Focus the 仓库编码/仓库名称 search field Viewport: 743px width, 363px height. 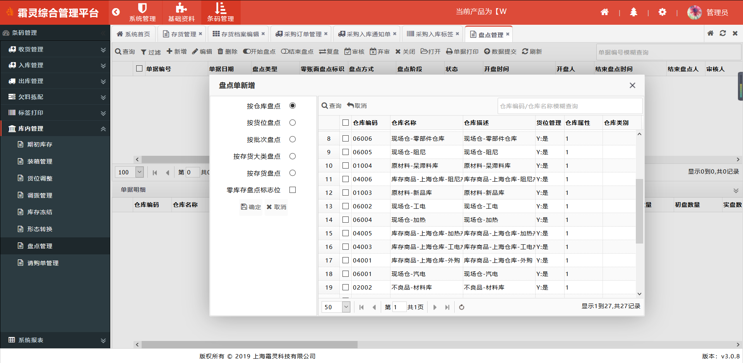tap(569, 106)
